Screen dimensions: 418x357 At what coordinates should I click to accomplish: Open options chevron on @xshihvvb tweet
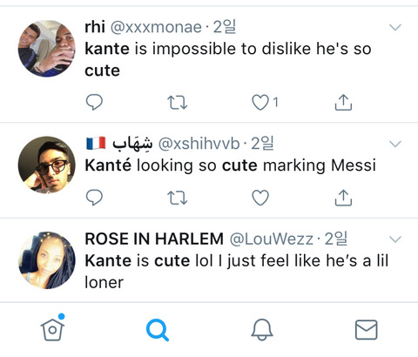(x=395, y=144)
